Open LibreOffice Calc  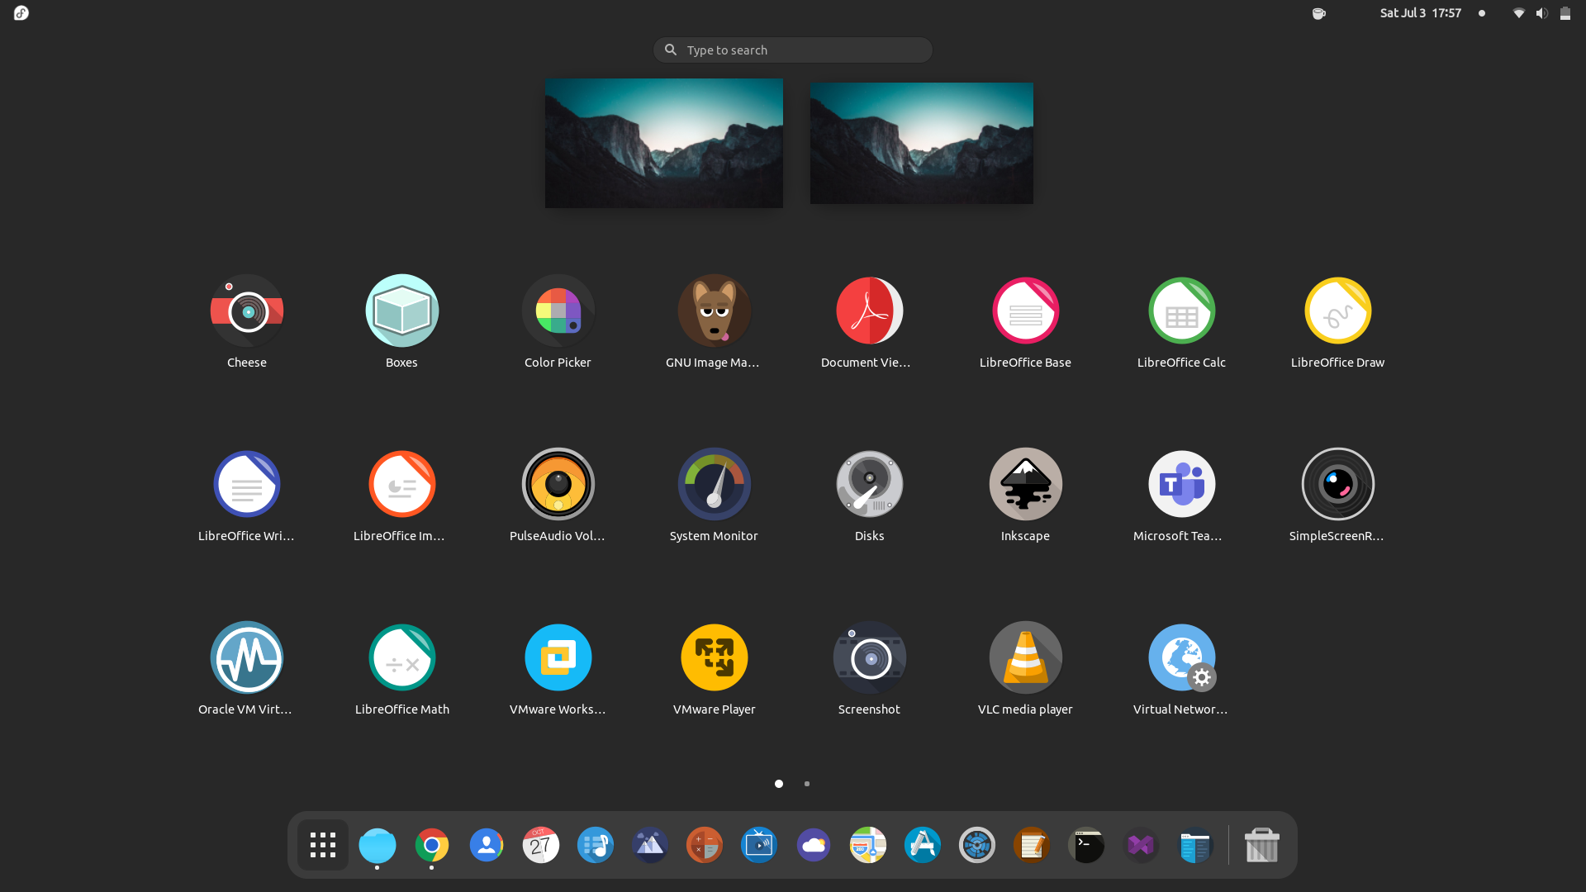(x=1181, y=311)
